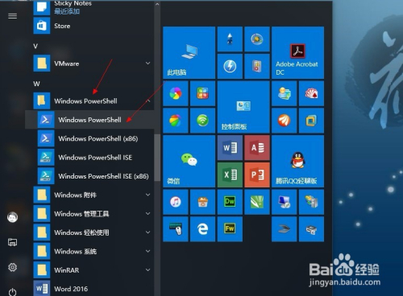Open the server tools tile

[311, 202]
